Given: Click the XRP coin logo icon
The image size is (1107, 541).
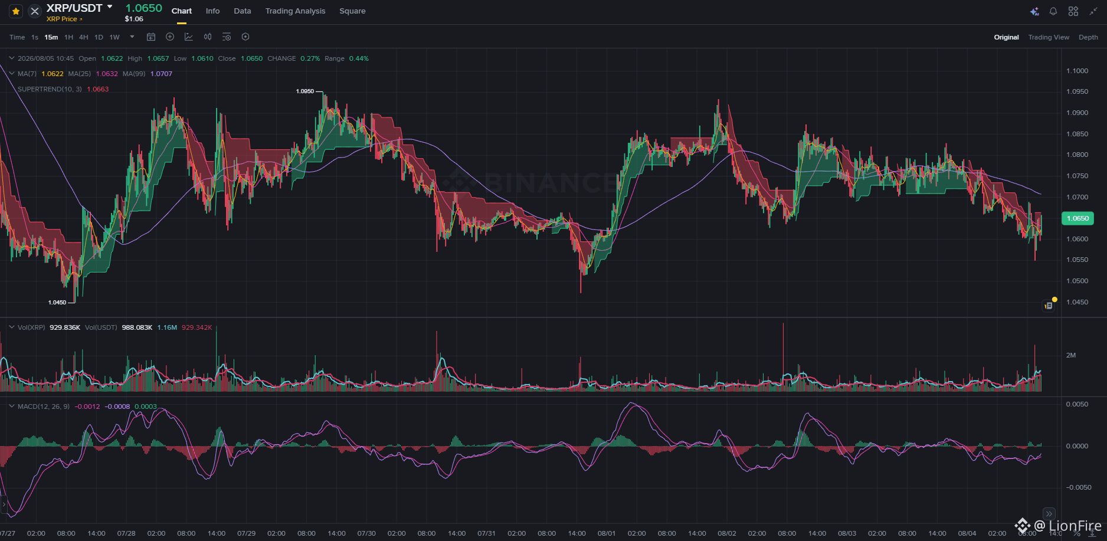Looking at the screenshot, I should [35, 11].
